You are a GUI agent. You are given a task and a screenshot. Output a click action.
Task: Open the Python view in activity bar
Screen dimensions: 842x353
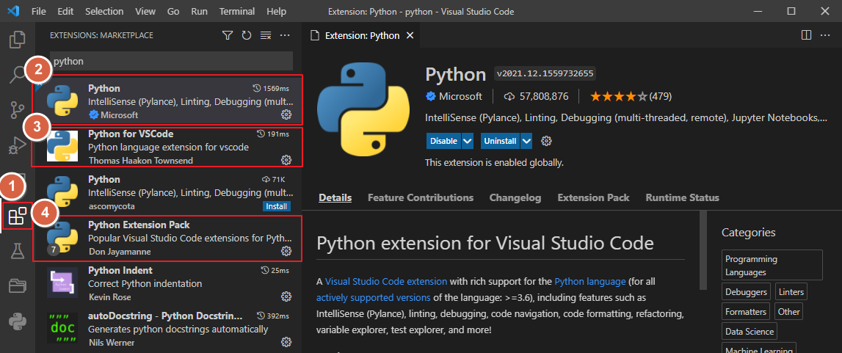[x=18, y=321]
